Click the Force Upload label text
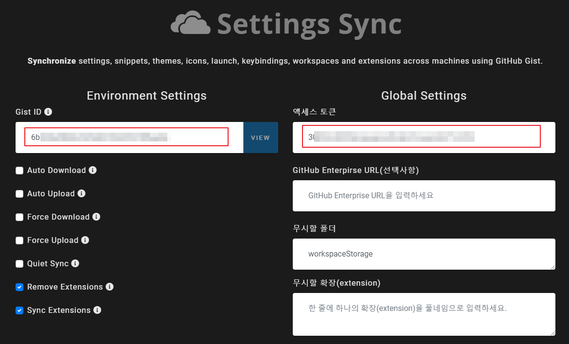Viewport: 569px width, 344px height. tap(53, 241)
